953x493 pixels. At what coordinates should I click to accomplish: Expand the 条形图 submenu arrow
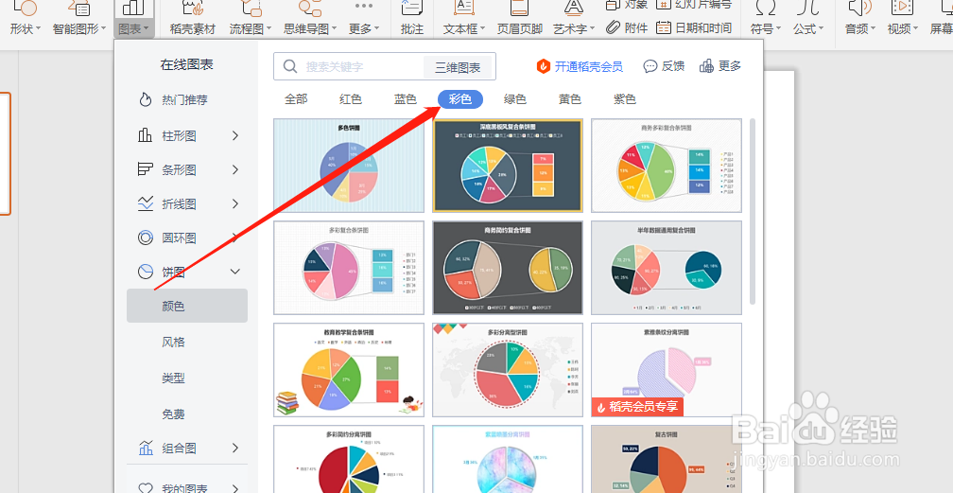(x=235, y=169)
